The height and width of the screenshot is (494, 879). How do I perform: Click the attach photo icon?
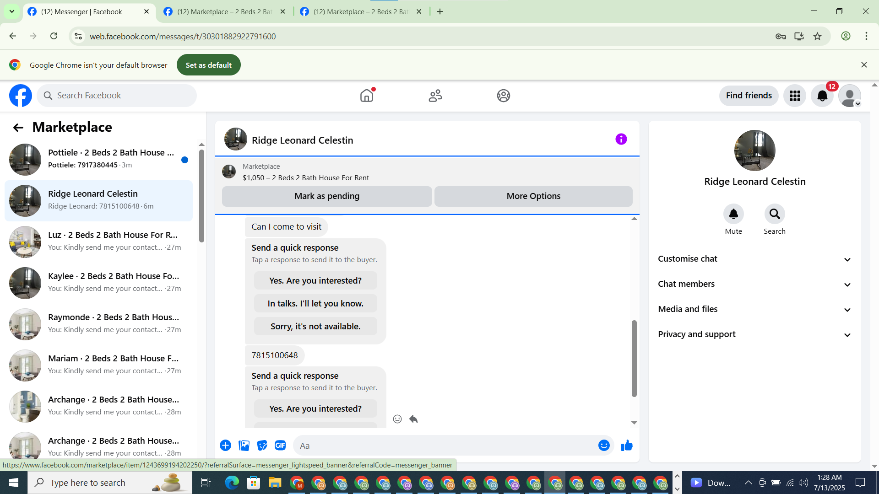[244, 445]
